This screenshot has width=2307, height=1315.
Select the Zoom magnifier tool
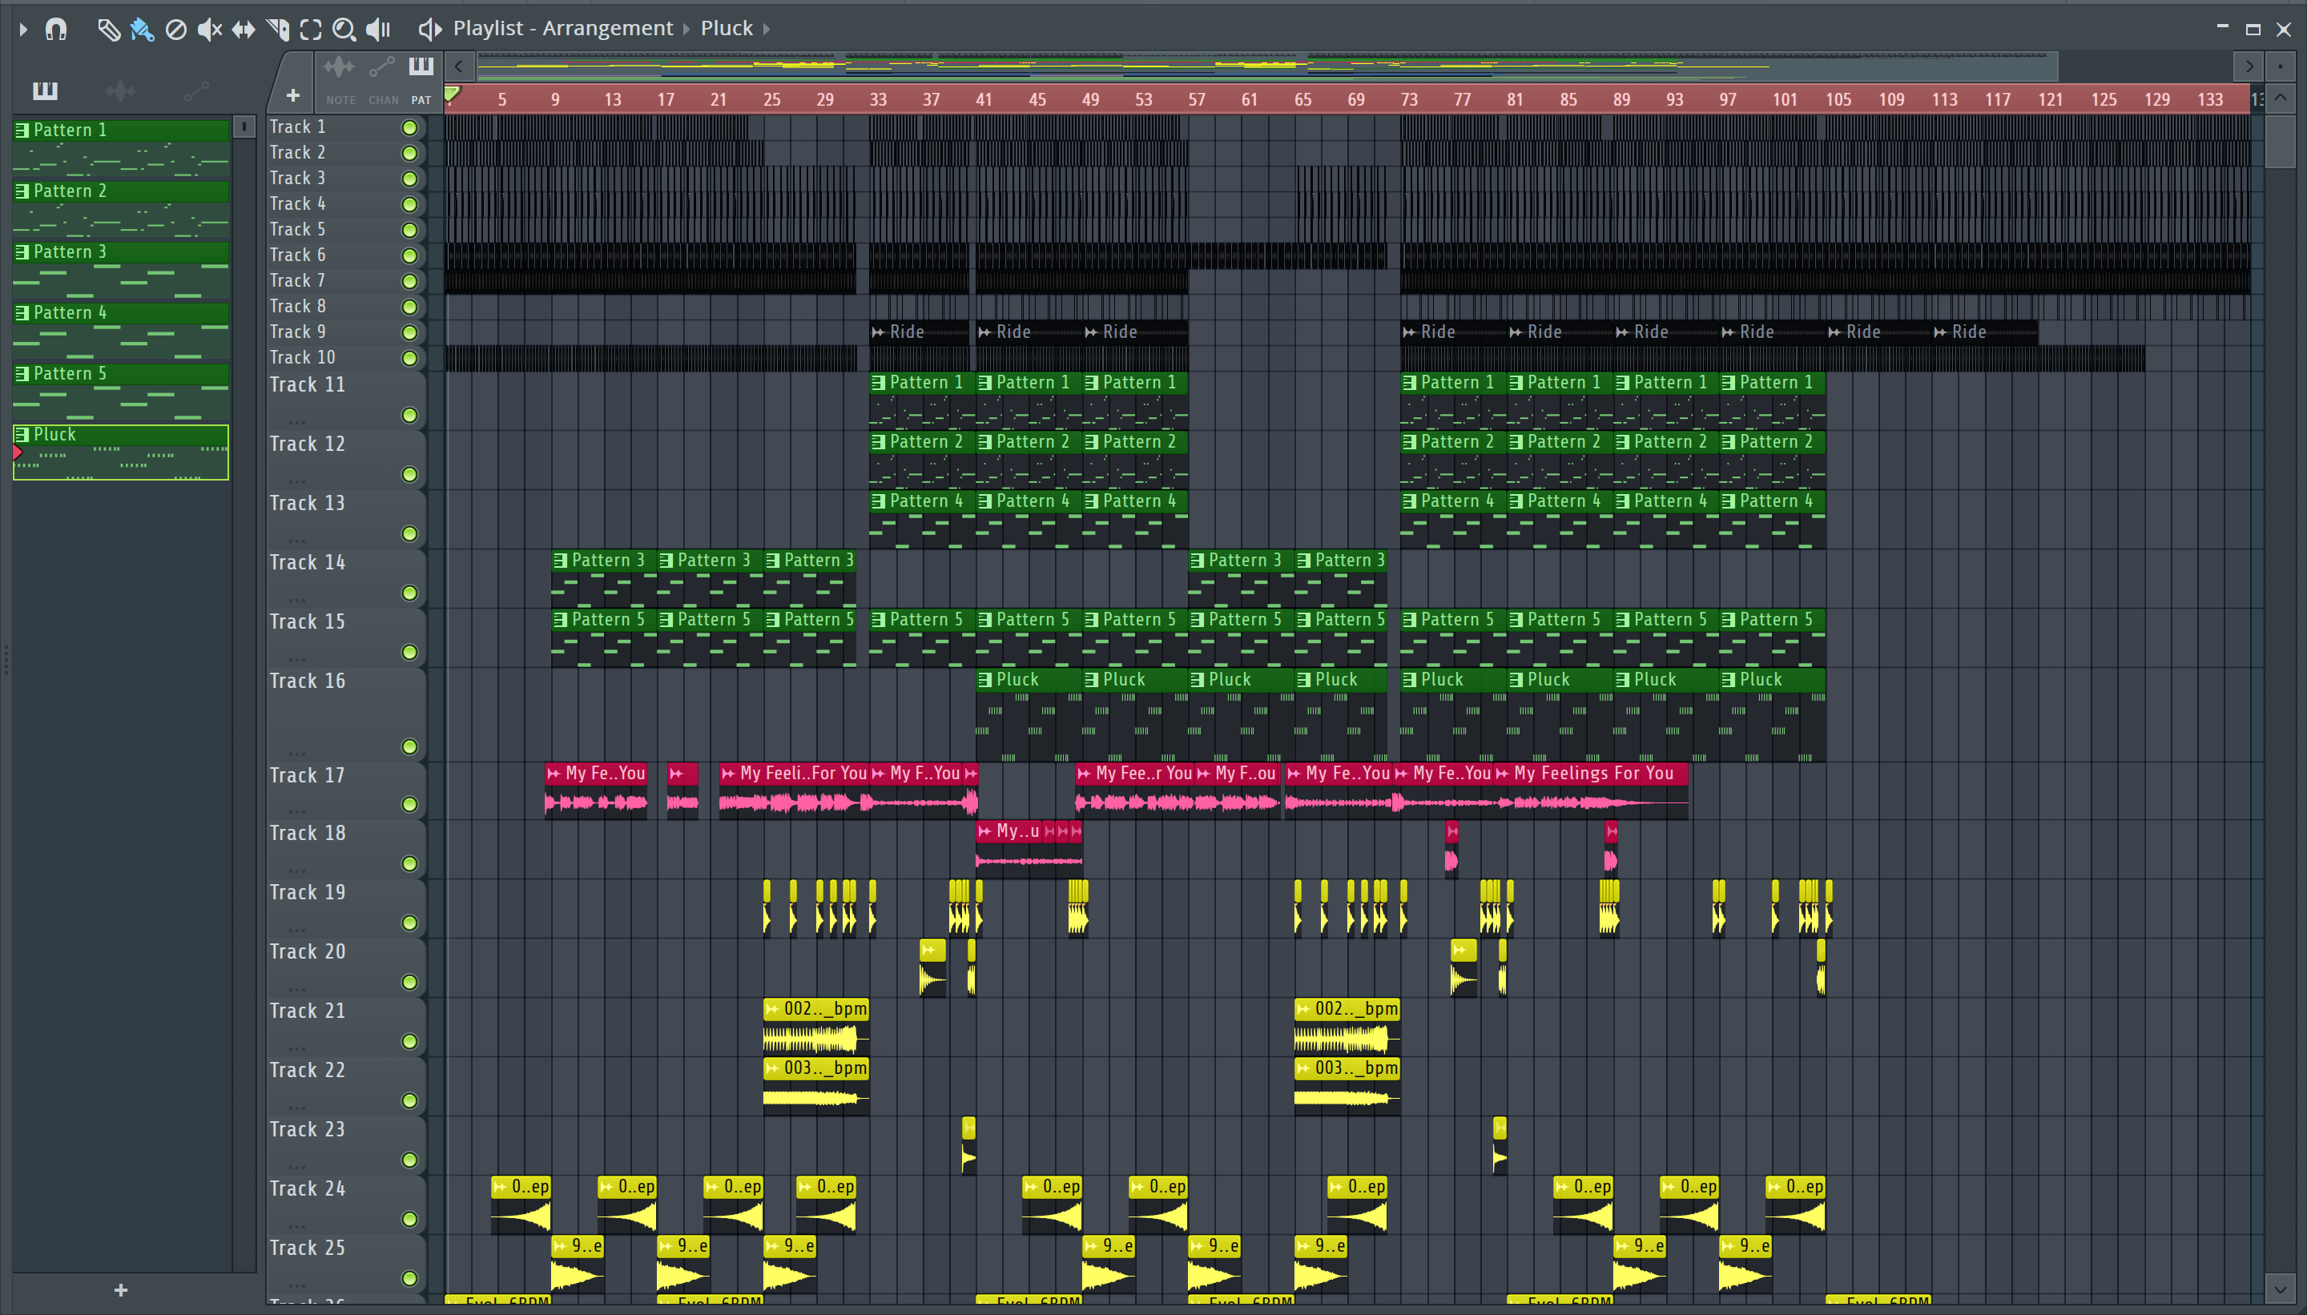click(x=344, y=30)
